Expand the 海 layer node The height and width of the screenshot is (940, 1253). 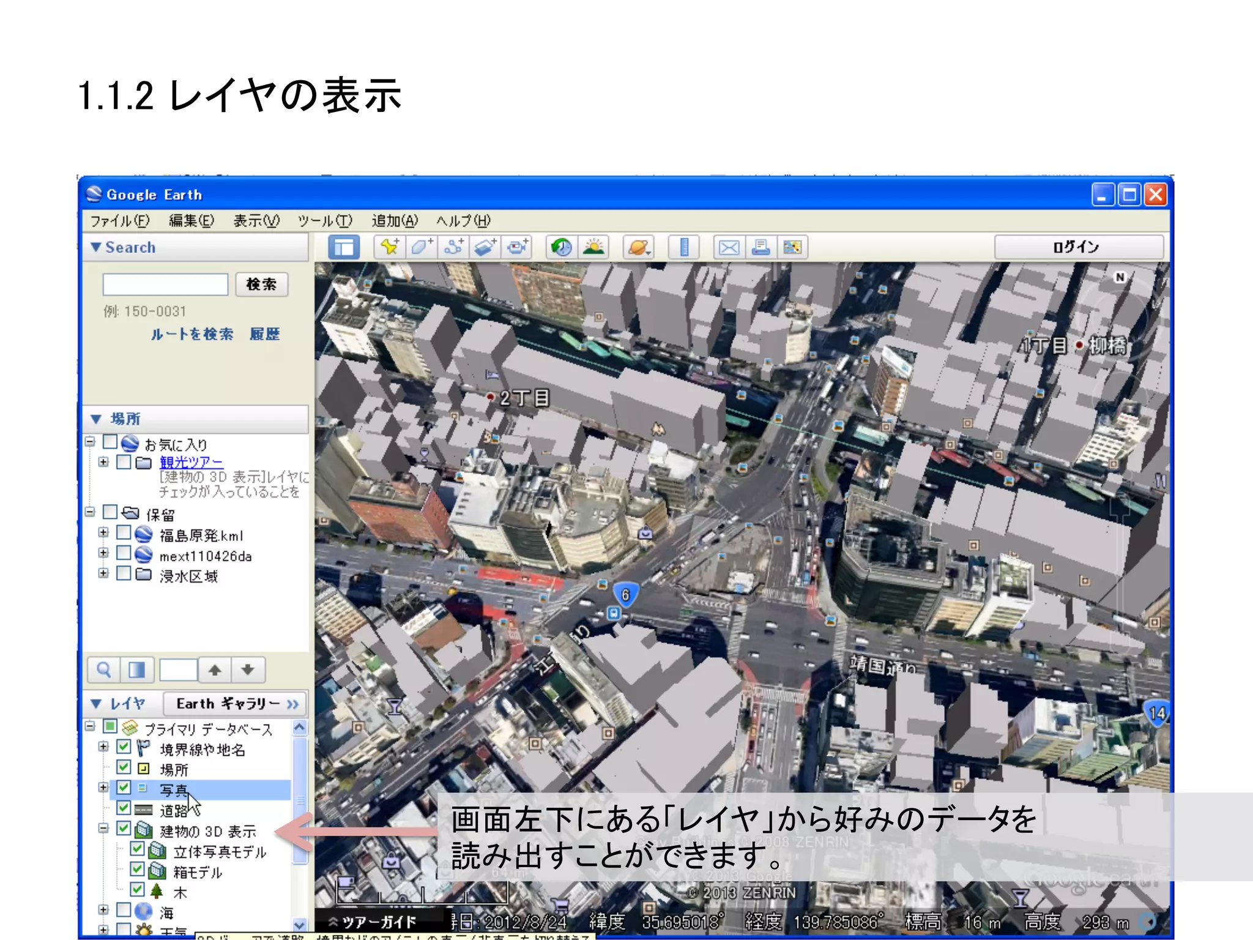pos(103,910)
